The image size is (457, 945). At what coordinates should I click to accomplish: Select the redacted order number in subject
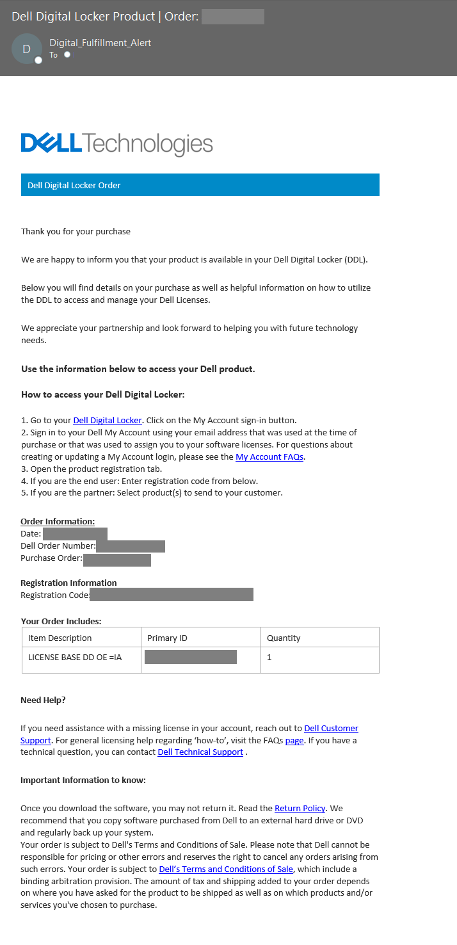(232, 16)
